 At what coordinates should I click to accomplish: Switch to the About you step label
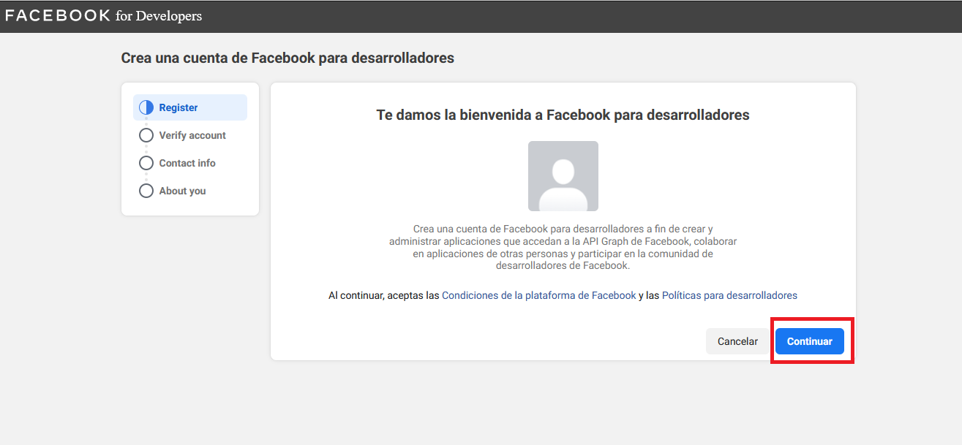[x=182, y=191]
